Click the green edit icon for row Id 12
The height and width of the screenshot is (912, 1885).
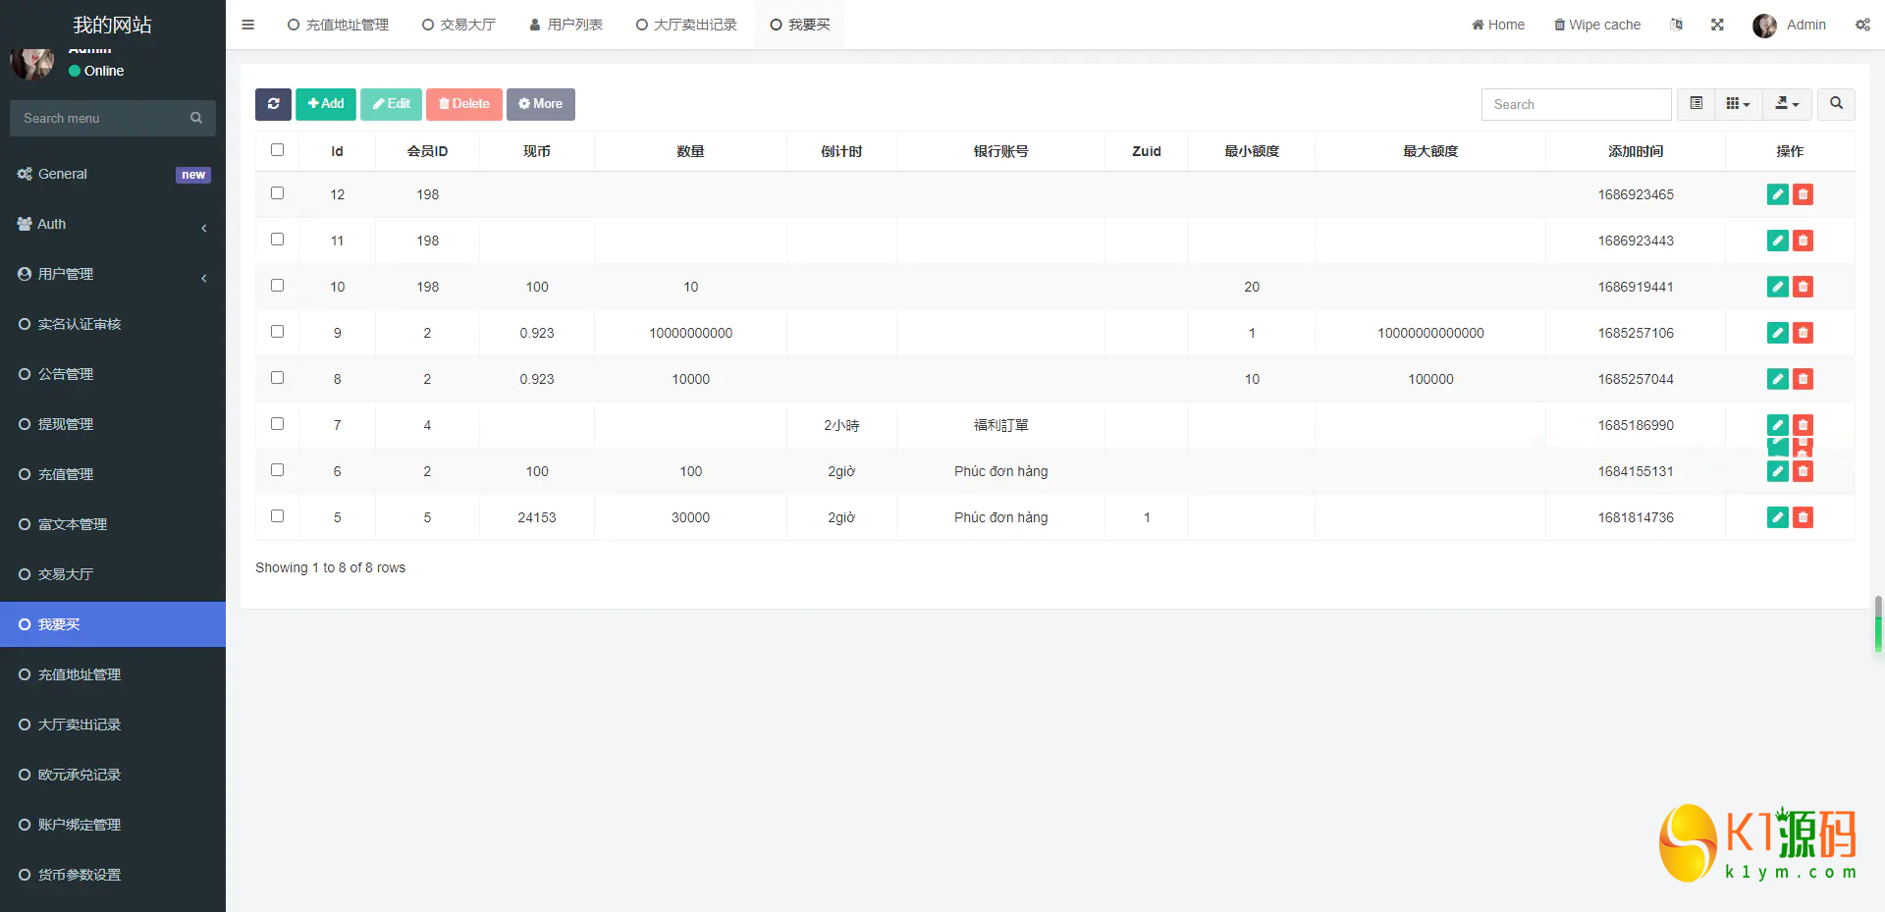coord(1777,194)
